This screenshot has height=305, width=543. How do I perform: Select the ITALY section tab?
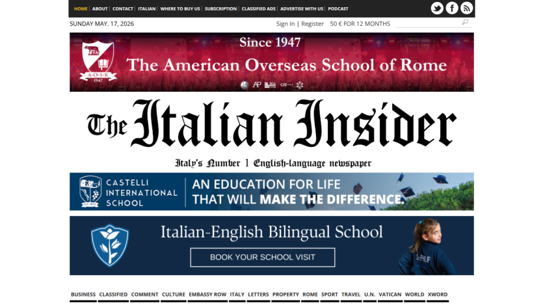point(237,295)
